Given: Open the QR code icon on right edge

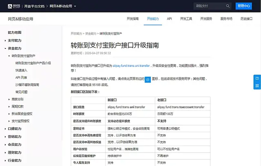Looking at the screenshot, I should [257, 86].
